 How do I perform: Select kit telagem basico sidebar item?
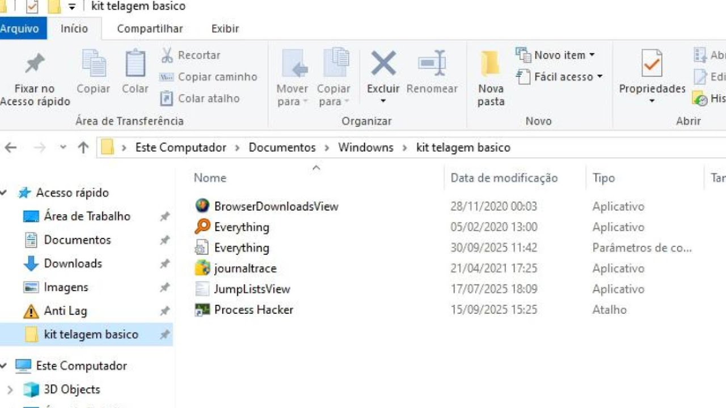coord(86,334)
